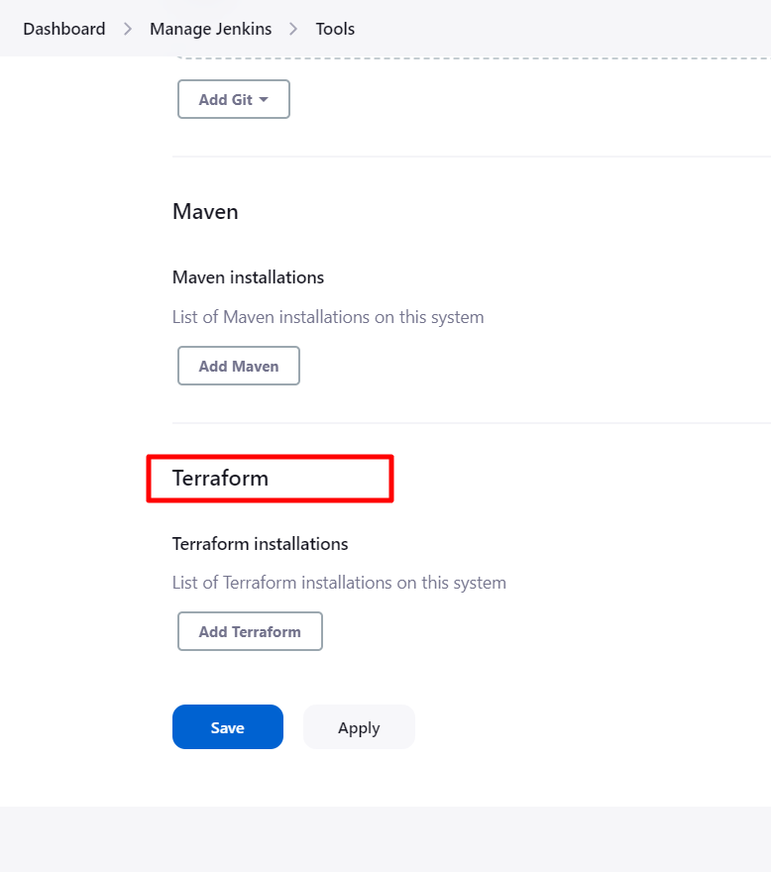Select the Terraform installations label

pyautogui.click(x=261, y=543)
